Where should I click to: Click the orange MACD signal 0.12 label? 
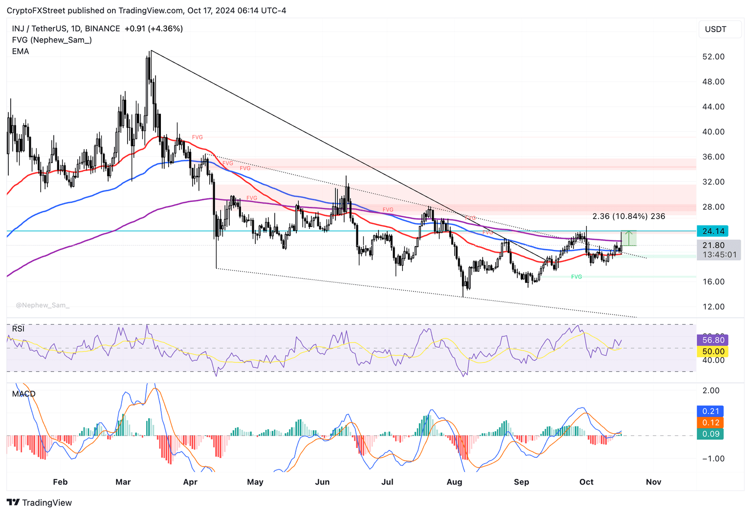[x=710, y=423]
